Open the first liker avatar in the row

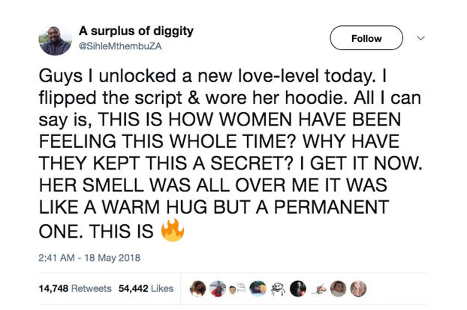tap(198, 289)
